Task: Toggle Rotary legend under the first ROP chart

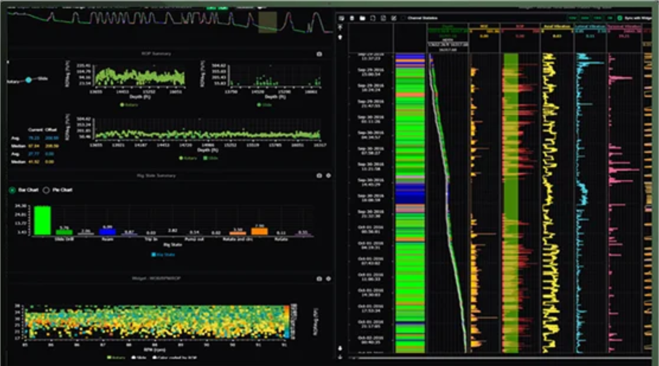Action: point(129,105)
